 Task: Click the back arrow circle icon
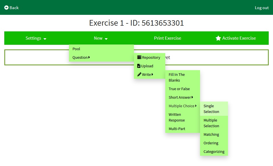[x=6, y=8]
